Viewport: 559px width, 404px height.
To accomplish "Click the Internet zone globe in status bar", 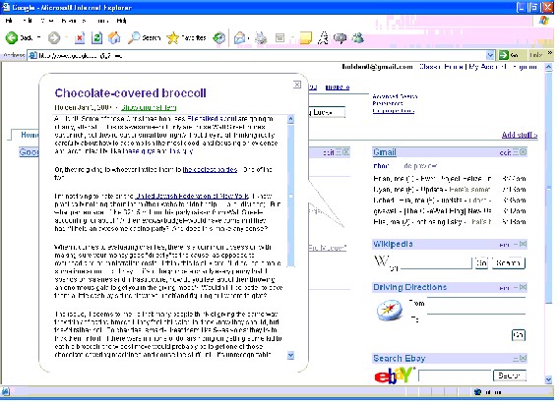I will [x=477, y=392].
